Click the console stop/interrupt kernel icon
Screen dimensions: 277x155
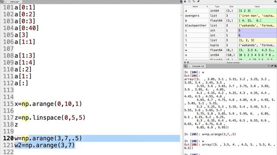[269, 66]
